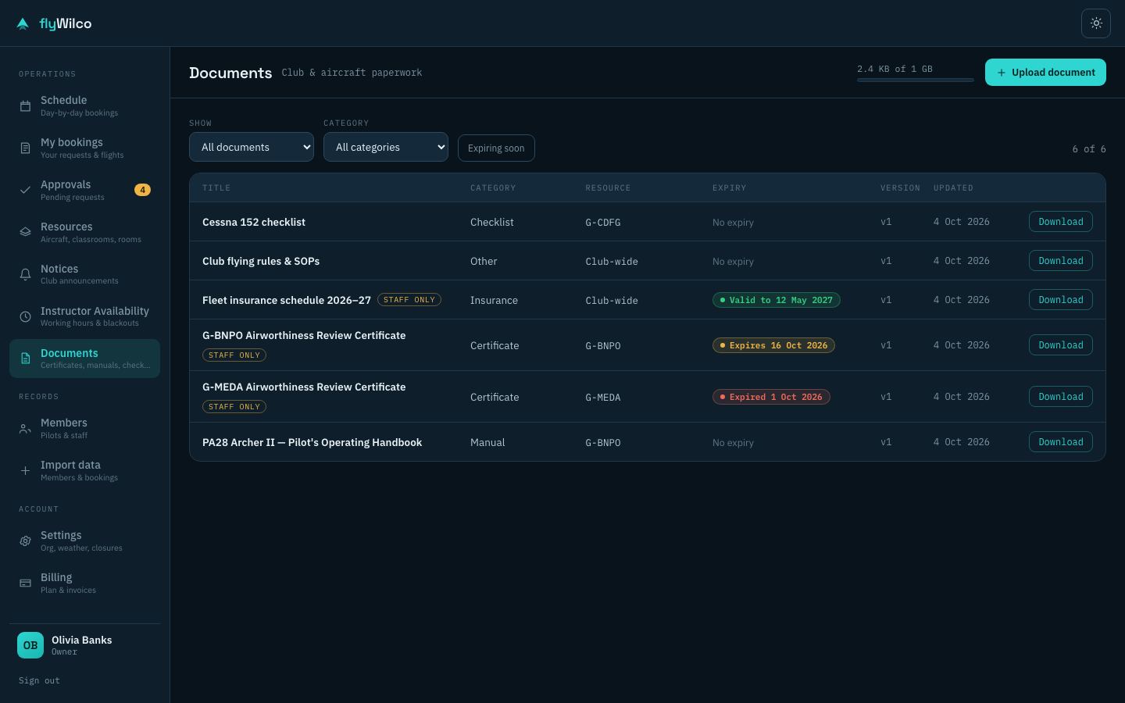Click the Olivia Banks user name
The width and height of the screenshot is (1125, 703).
(x=82, y=640)
